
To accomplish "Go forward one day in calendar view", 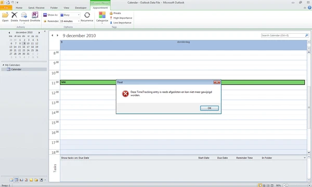I will pos(58,35).
